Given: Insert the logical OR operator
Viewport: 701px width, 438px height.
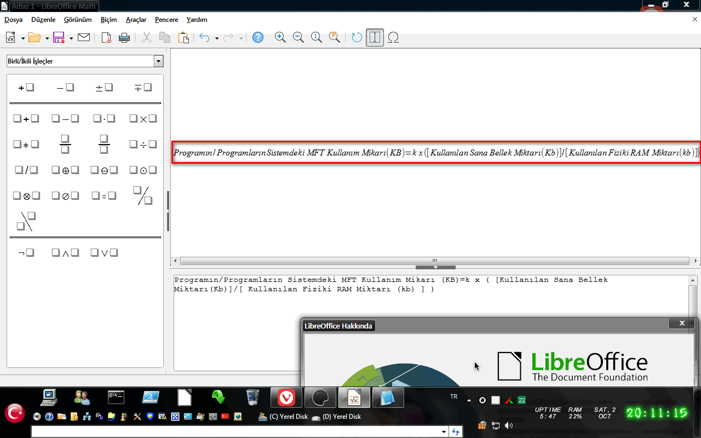Looking at the screenshot, I should click(104, 252).
